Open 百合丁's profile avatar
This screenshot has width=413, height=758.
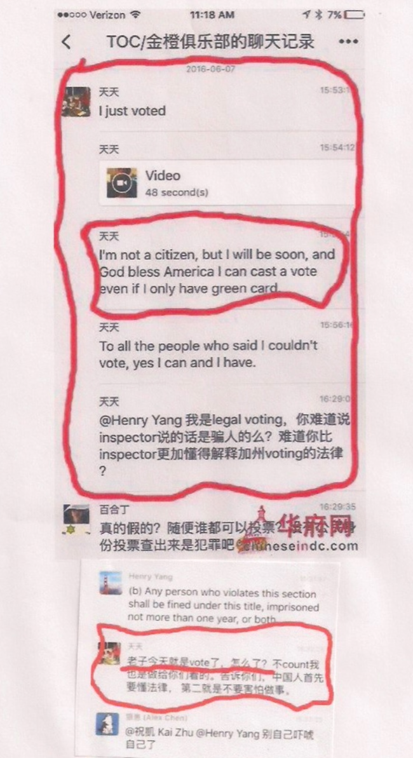[x=76, y=518]
